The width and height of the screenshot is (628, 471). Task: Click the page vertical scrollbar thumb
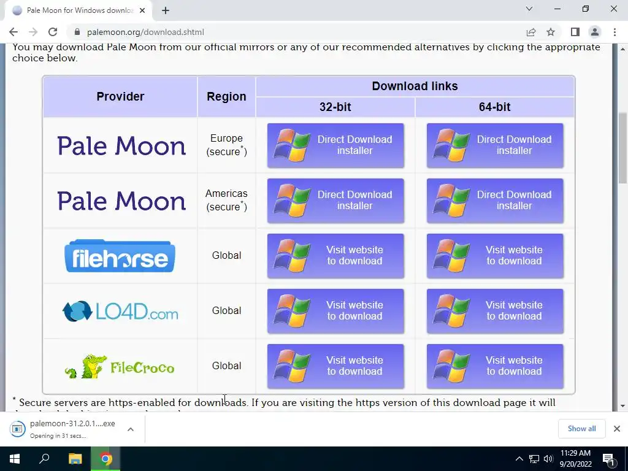pyautogui.click(x=623, y=148)
